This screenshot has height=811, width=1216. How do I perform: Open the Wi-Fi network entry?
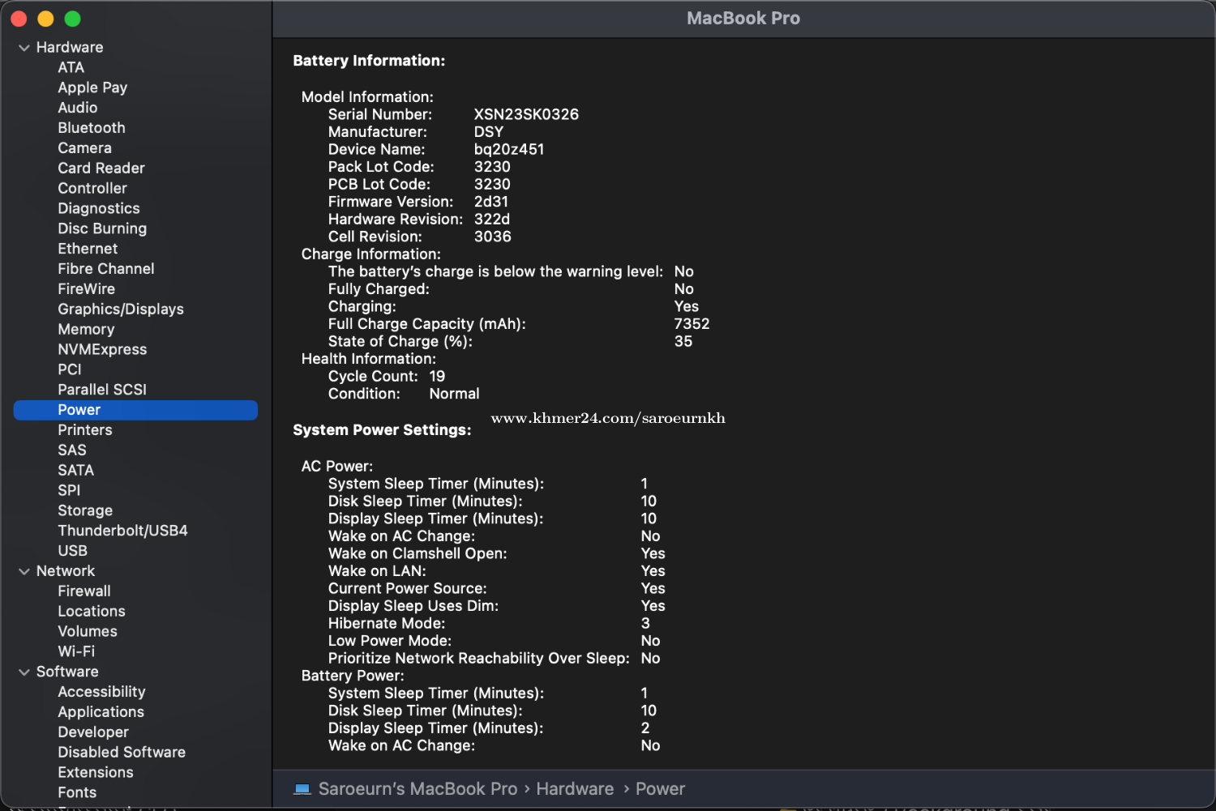(76, 651)
